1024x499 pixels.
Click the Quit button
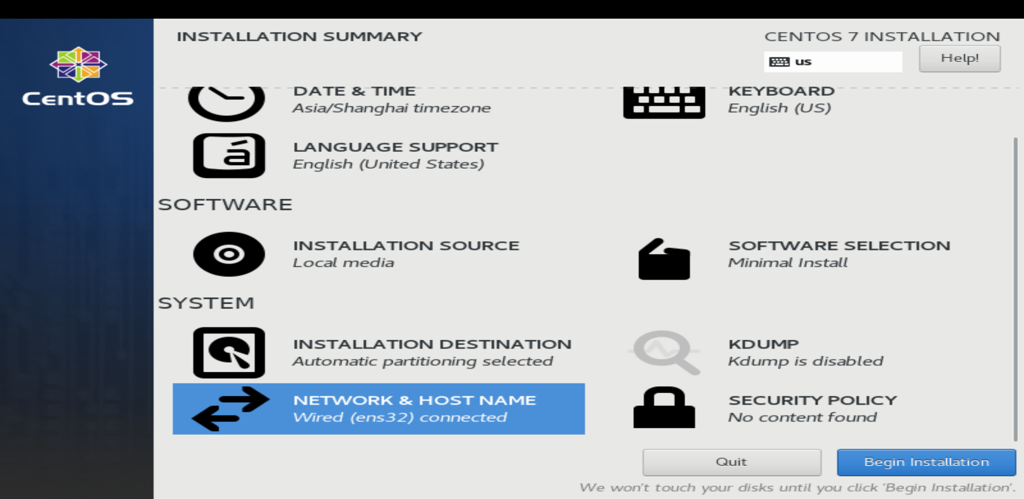pyautogui.click(x=732, y=463)
